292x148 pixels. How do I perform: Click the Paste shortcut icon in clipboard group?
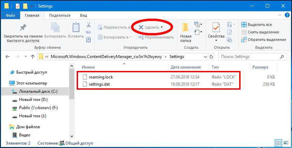coord(89,40)
